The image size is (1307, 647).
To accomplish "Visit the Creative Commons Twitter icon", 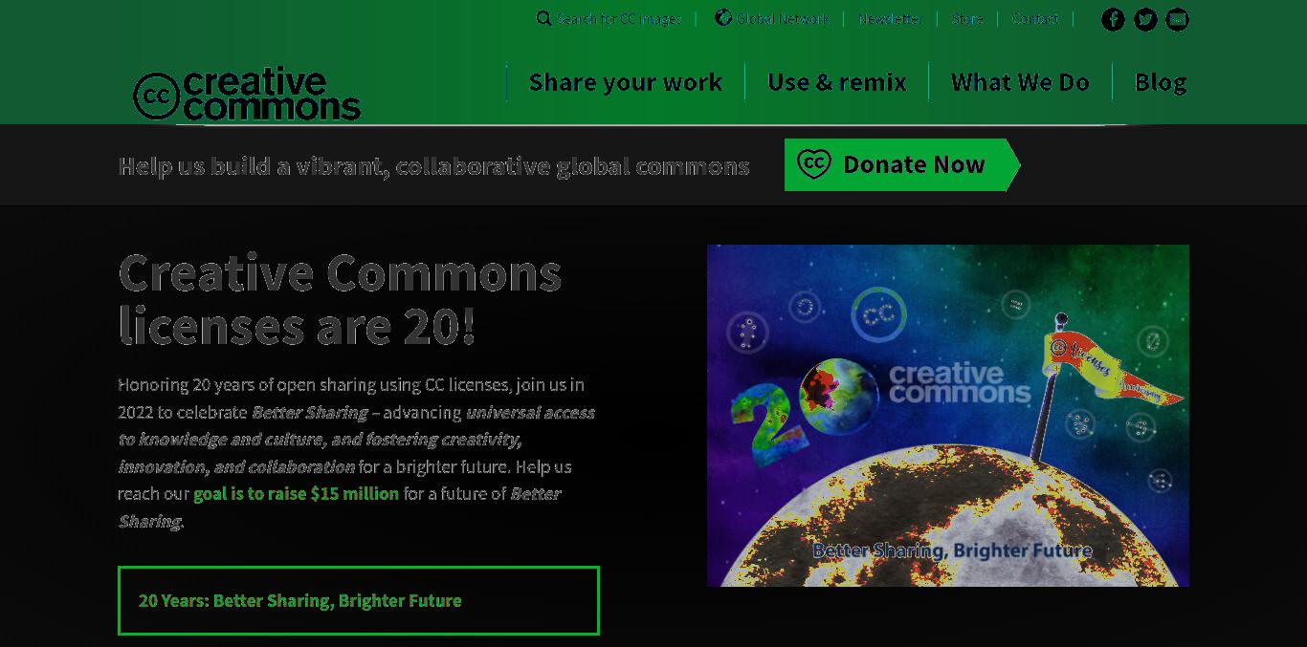I will pyautogui.click(x=1145, y=19).
